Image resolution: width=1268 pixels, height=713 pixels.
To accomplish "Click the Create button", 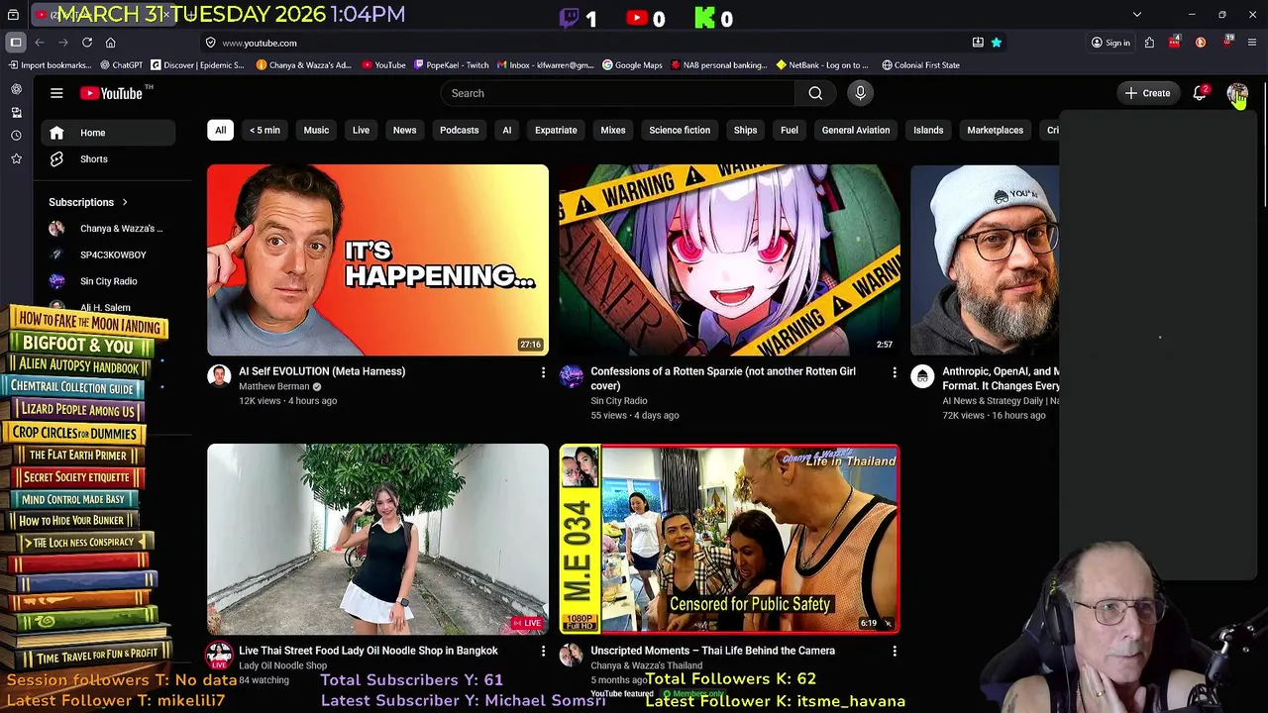I will 1147,93.
